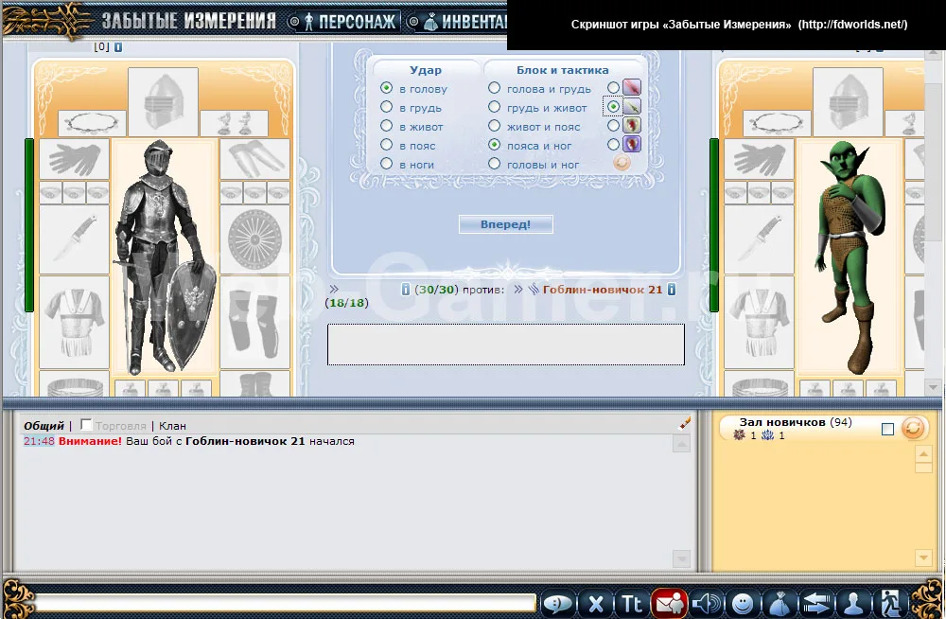Open the red mail envelope icon
The height and width of the screenshot is (619, 946).
click(x=669, y=603)
